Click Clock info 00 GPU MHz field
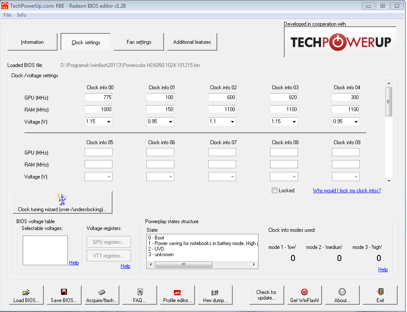The width and height of the screenshot is (407, 312). click(x=98, y=97)
